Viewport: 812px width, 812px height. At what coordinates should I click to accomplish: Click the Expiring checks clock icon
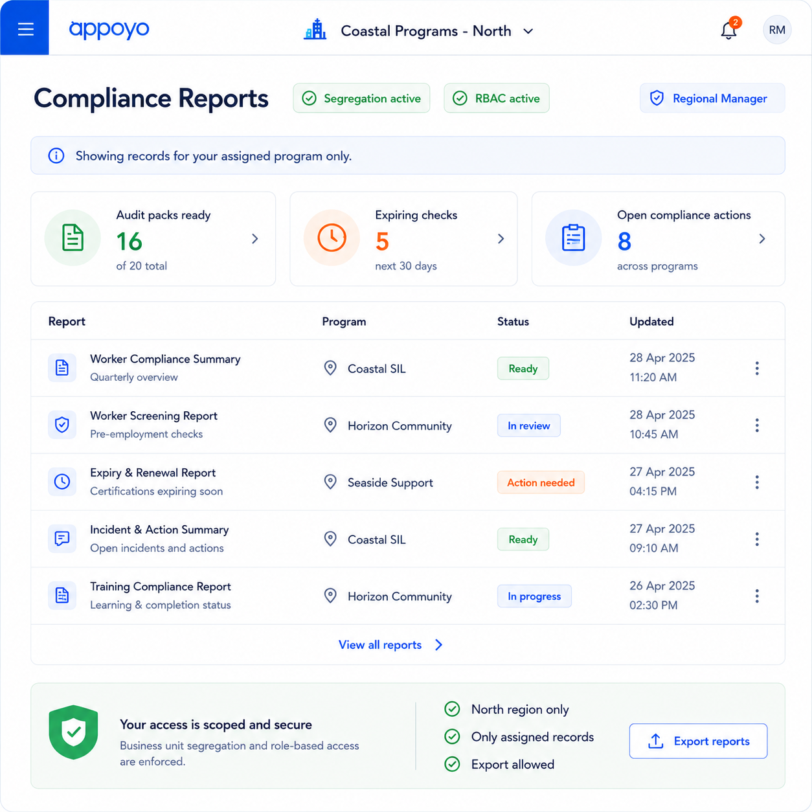click(x=332, y=238)
